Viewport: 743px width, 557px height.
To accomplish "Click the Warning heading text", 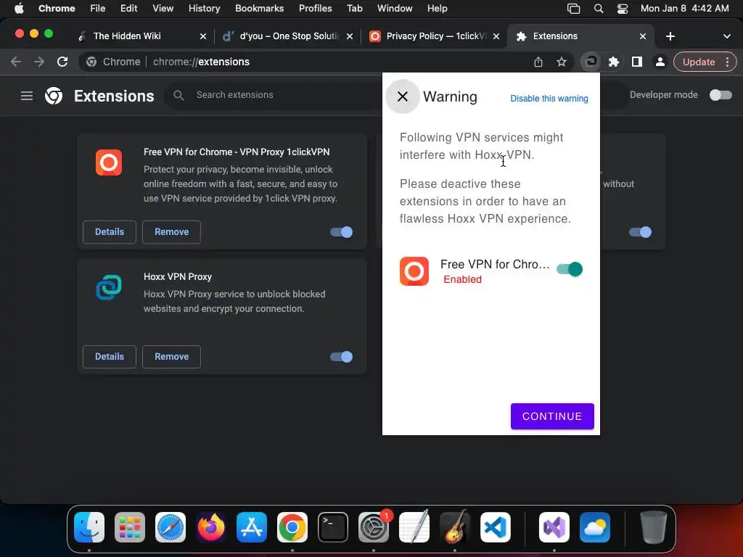I will point(450,96).
